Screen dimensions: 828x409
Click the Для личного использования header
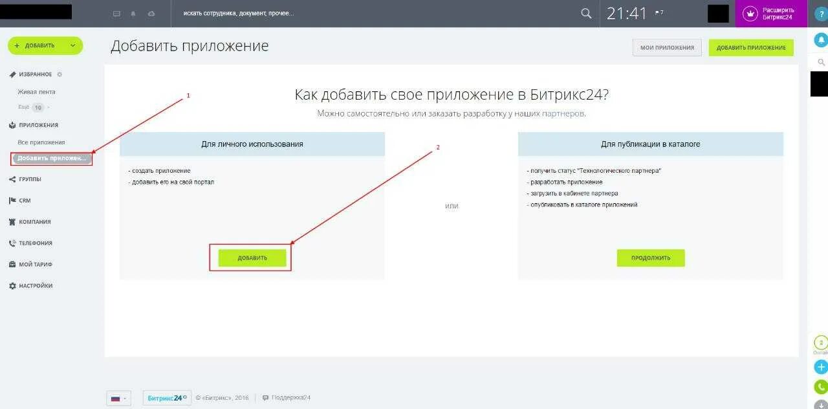point(252,144)
